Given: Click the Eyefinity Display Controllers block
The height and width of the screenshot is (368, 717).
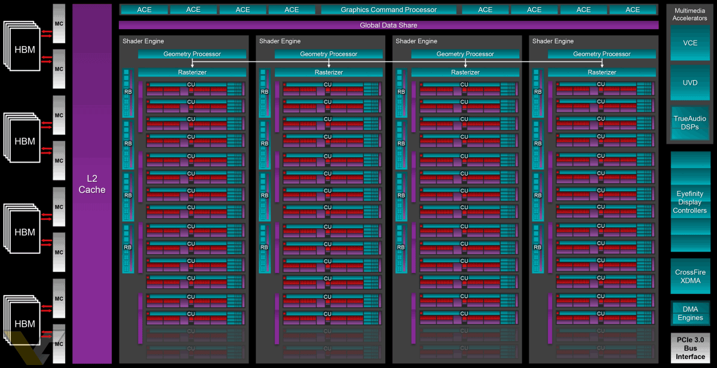Looking at the screenshot, I should pyautogui.click(x=690, y=202).
